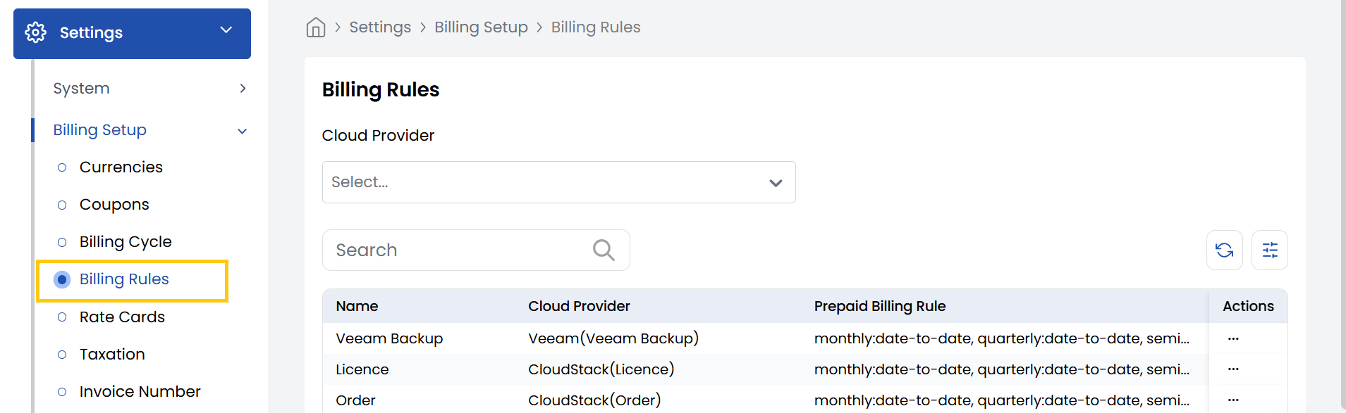Sort by Prepaid Billing Rule column header
Screen dimensions: 1346x413
tap(879, 306)
